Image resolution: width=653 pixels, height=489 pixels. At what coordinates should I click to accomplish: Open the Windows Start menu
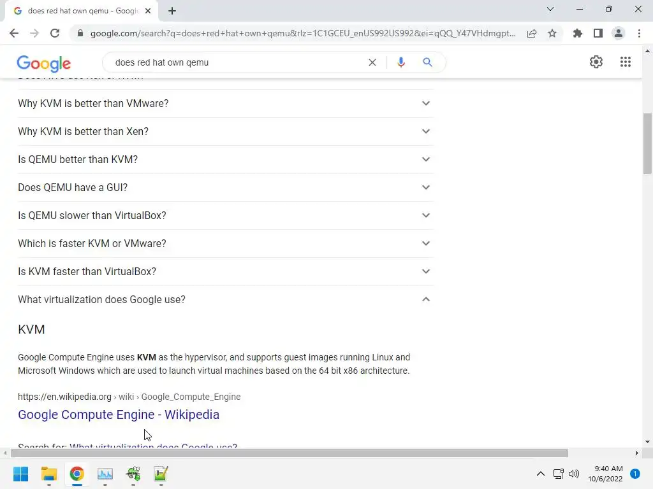point(20,474)
